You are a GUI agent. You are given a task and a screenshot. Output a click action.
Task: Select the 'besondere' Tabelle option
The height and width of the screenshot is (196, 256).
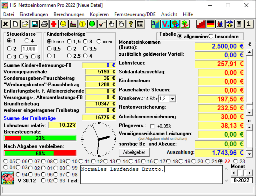click(x=211, y=36)
